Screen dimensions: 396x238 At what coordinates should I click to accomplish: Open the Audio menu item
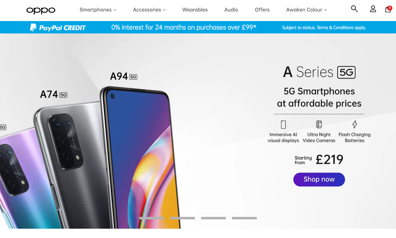pos(231,10)
